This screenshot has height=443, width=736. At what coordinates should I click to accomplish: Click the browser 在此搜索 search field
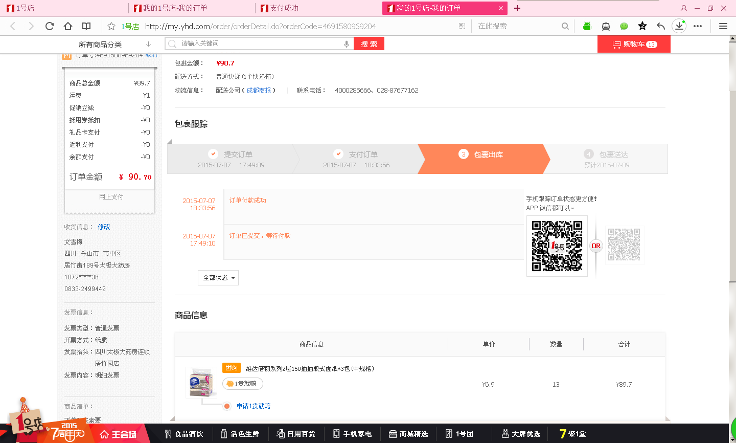point(517,26)
